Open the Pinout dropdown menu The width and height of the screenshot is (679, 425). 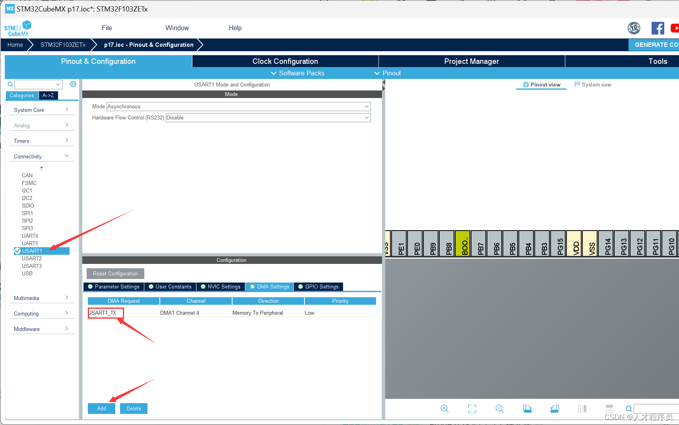(x=388, y=73)
